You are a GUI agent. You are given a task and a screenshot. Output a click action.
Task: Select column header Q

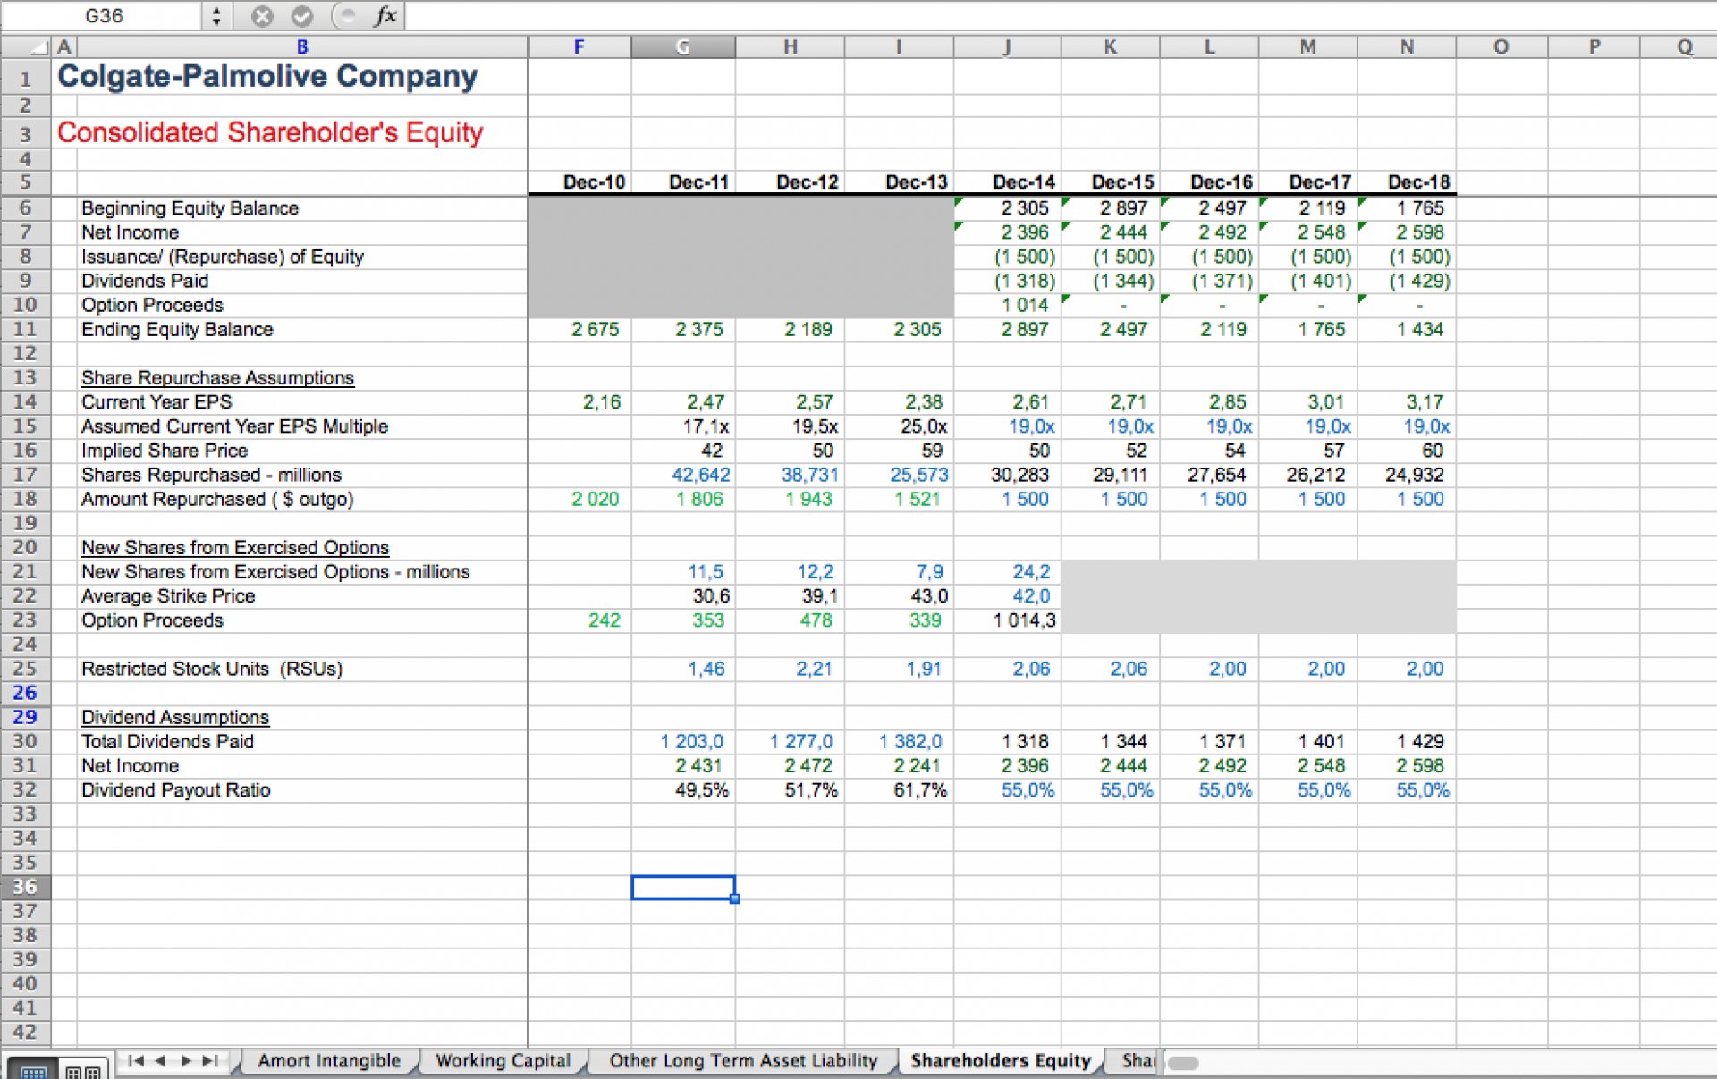(1684, 46)
